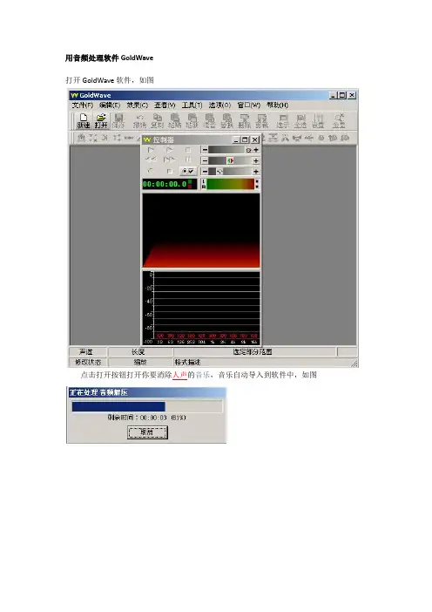This screenshot has width=432, height=612.
Task: Click the stop button in the controller's top row
Action: pyautogui.click(x=188, y=150)
